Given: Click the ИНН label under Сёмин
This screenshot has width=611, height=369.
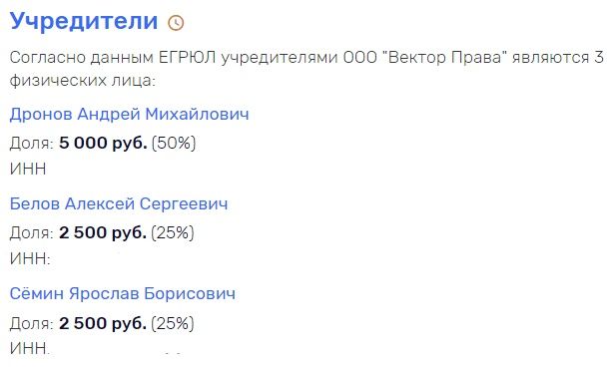Looking at the screenshot, I should [30, 348].
